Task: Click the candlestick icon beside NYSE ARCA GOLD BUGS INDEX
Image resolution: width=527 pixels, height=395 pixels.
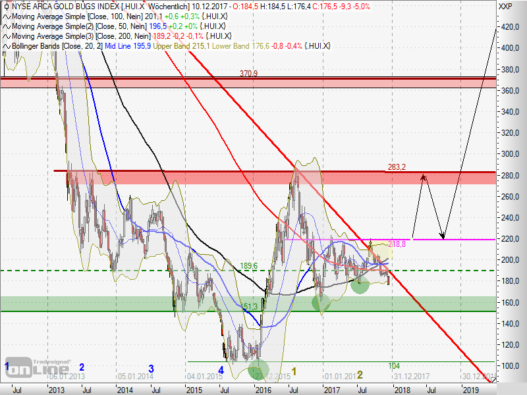Action: (x=7, y=6)
